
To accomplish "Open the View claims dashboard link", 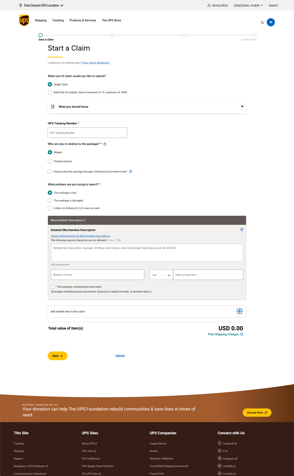I will point(96,63).
